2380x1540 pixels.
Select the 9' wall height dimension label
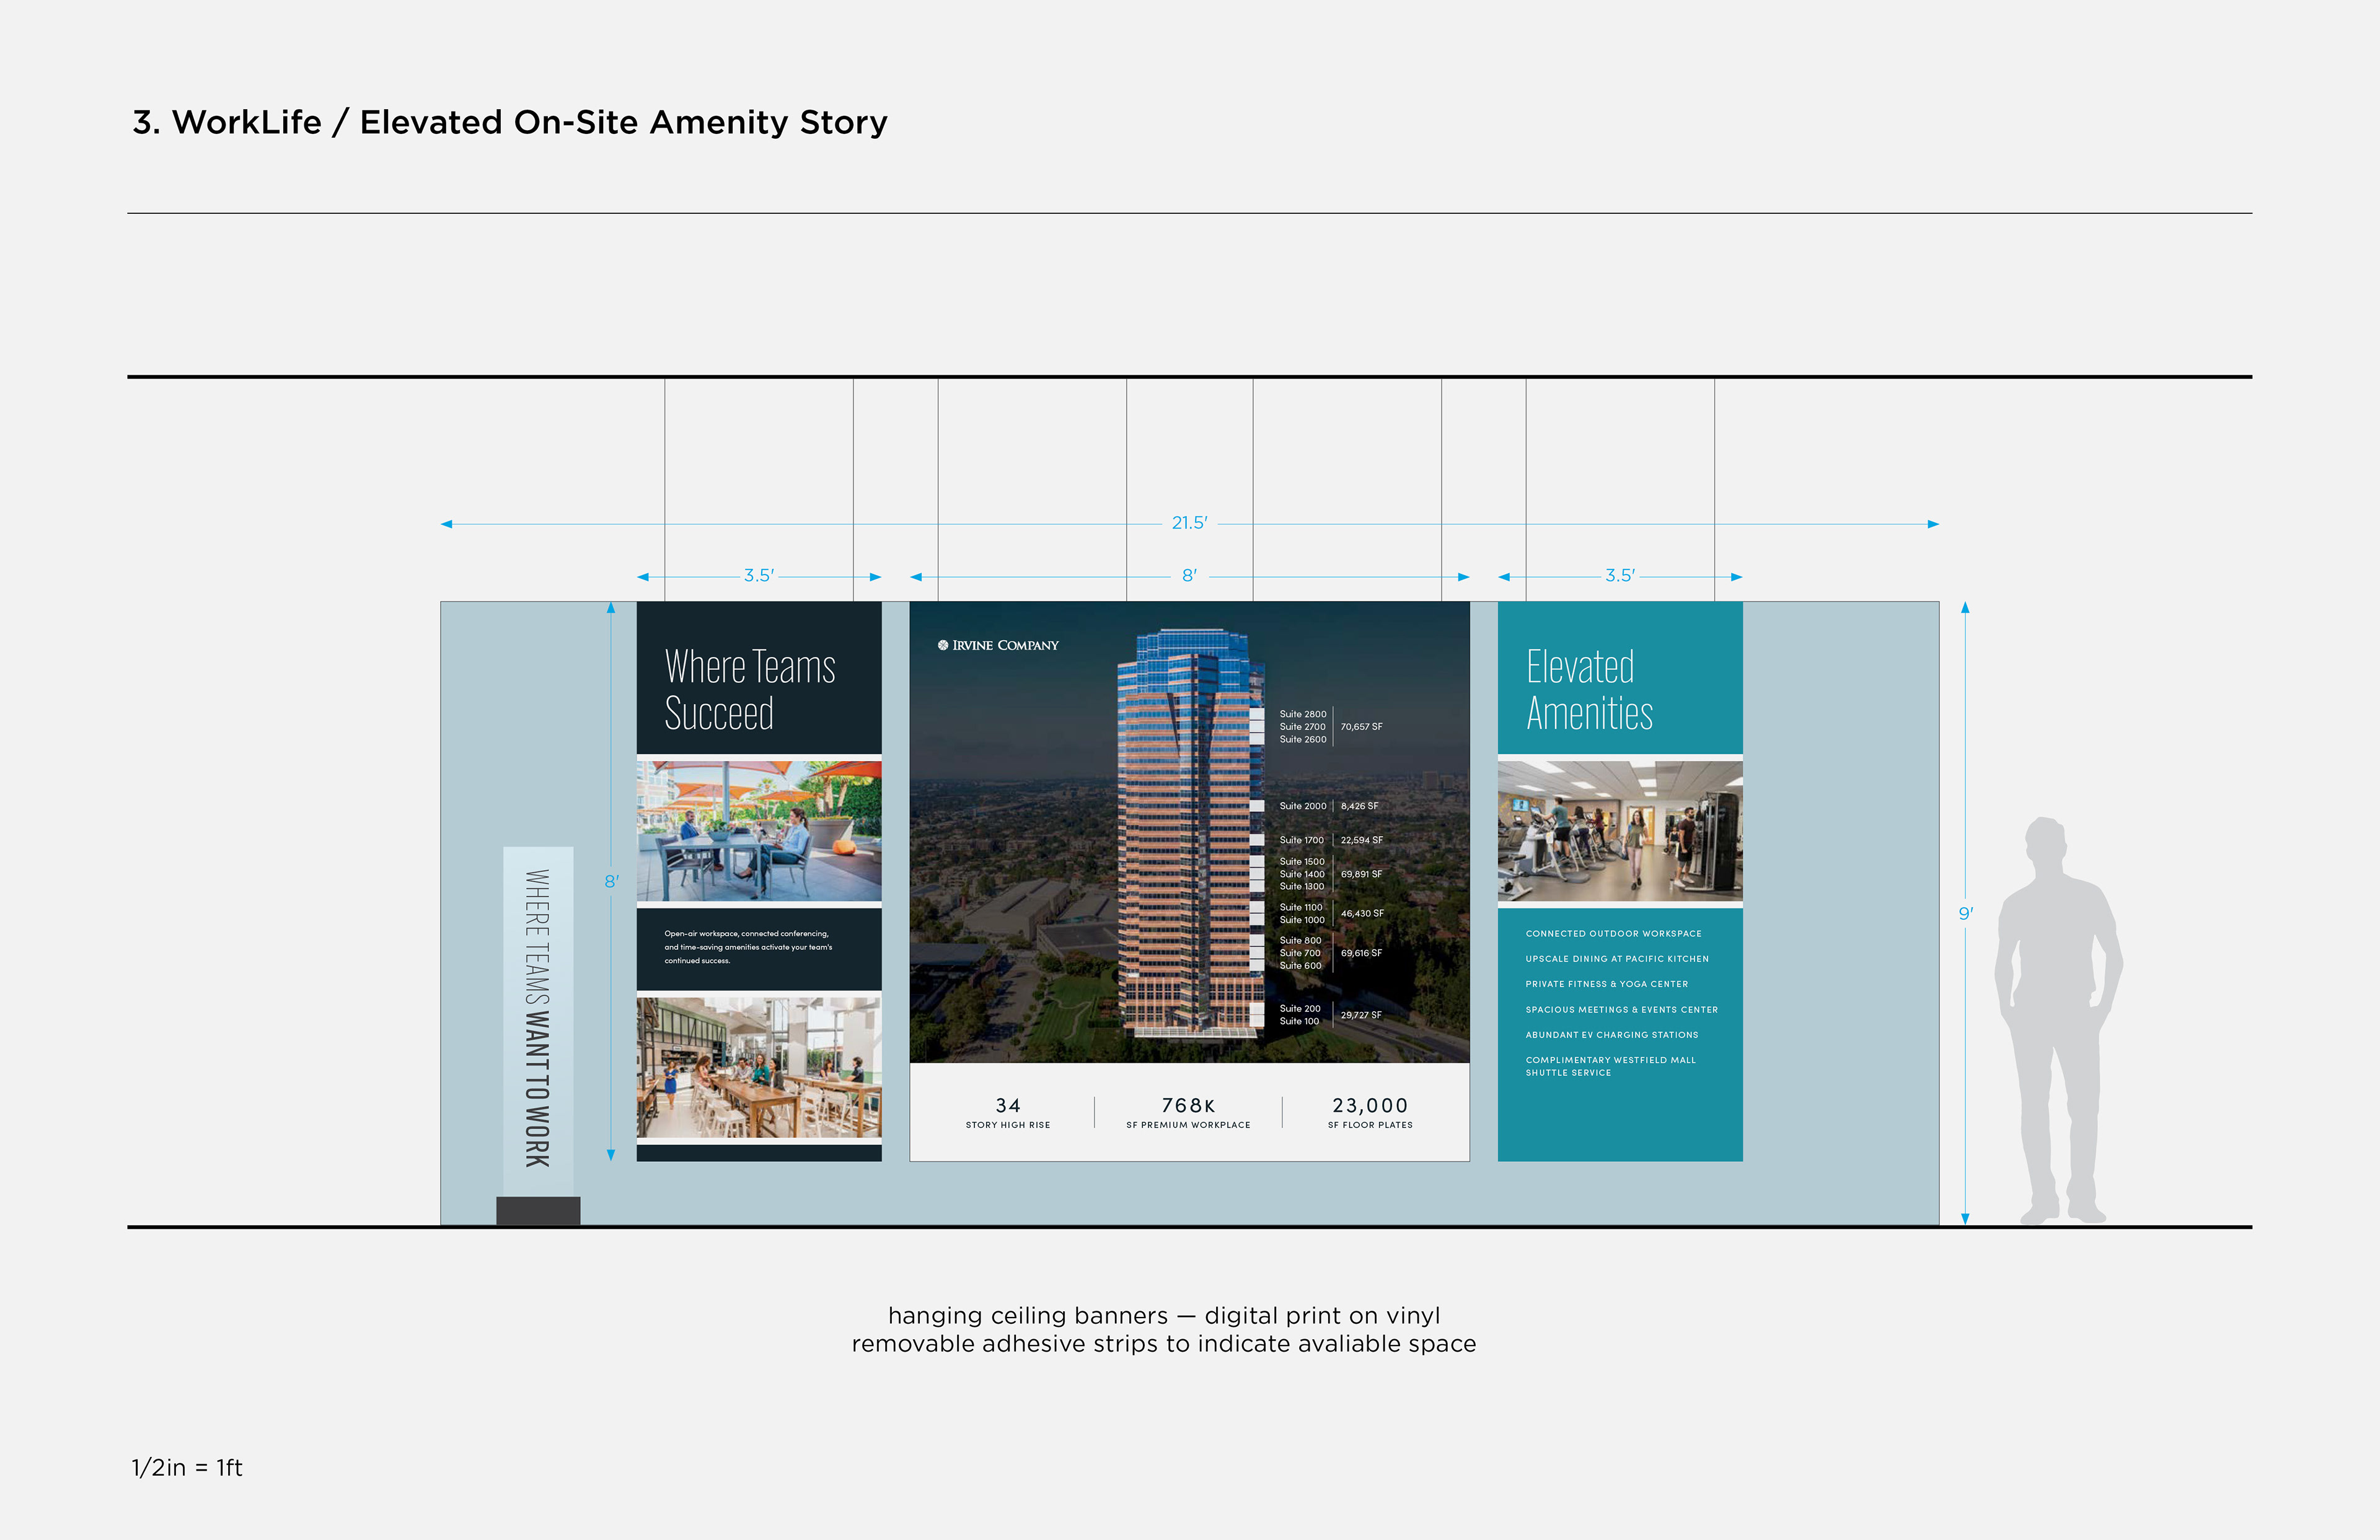click(1966, 913)
